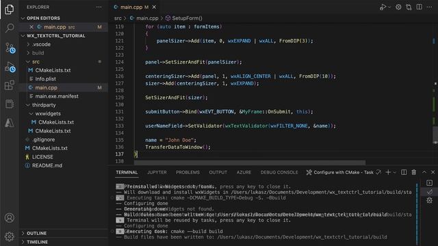Screen dimensions: 438x246
Task: Select checkmark task terminal in side list
Action: tap(429, 191)
